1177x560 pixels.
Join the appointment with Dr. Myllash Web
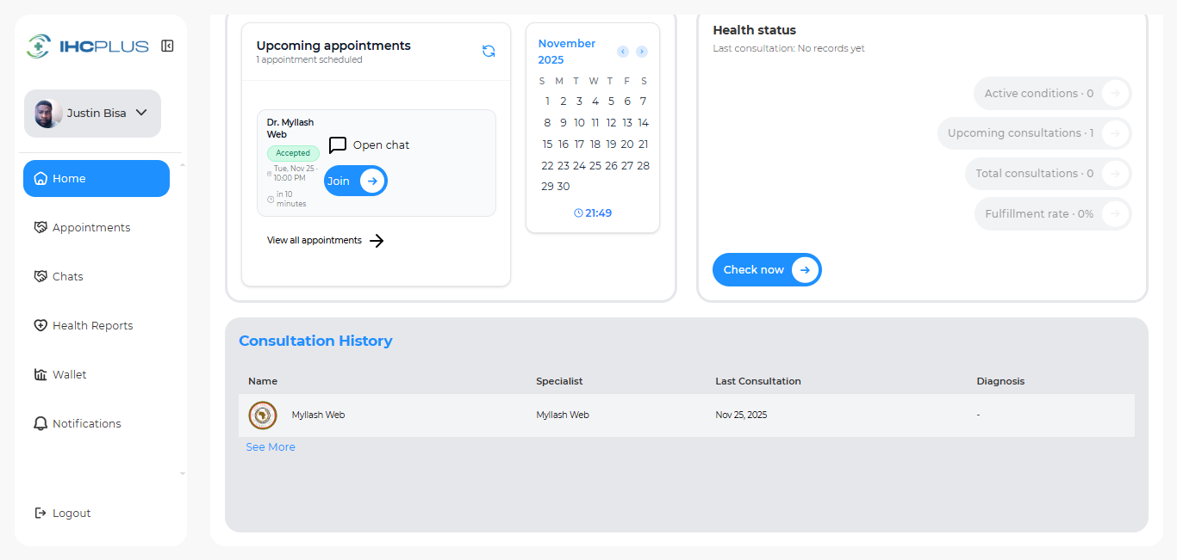click(355, 181)
